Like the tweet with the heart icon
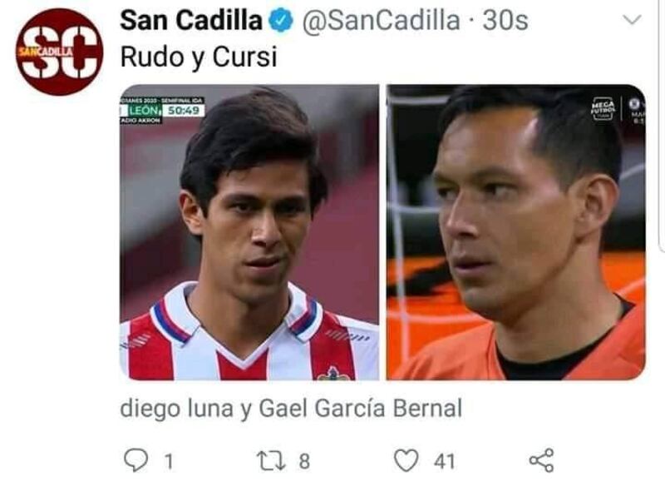This screenshot has width=665, height=486. [406, 460]
